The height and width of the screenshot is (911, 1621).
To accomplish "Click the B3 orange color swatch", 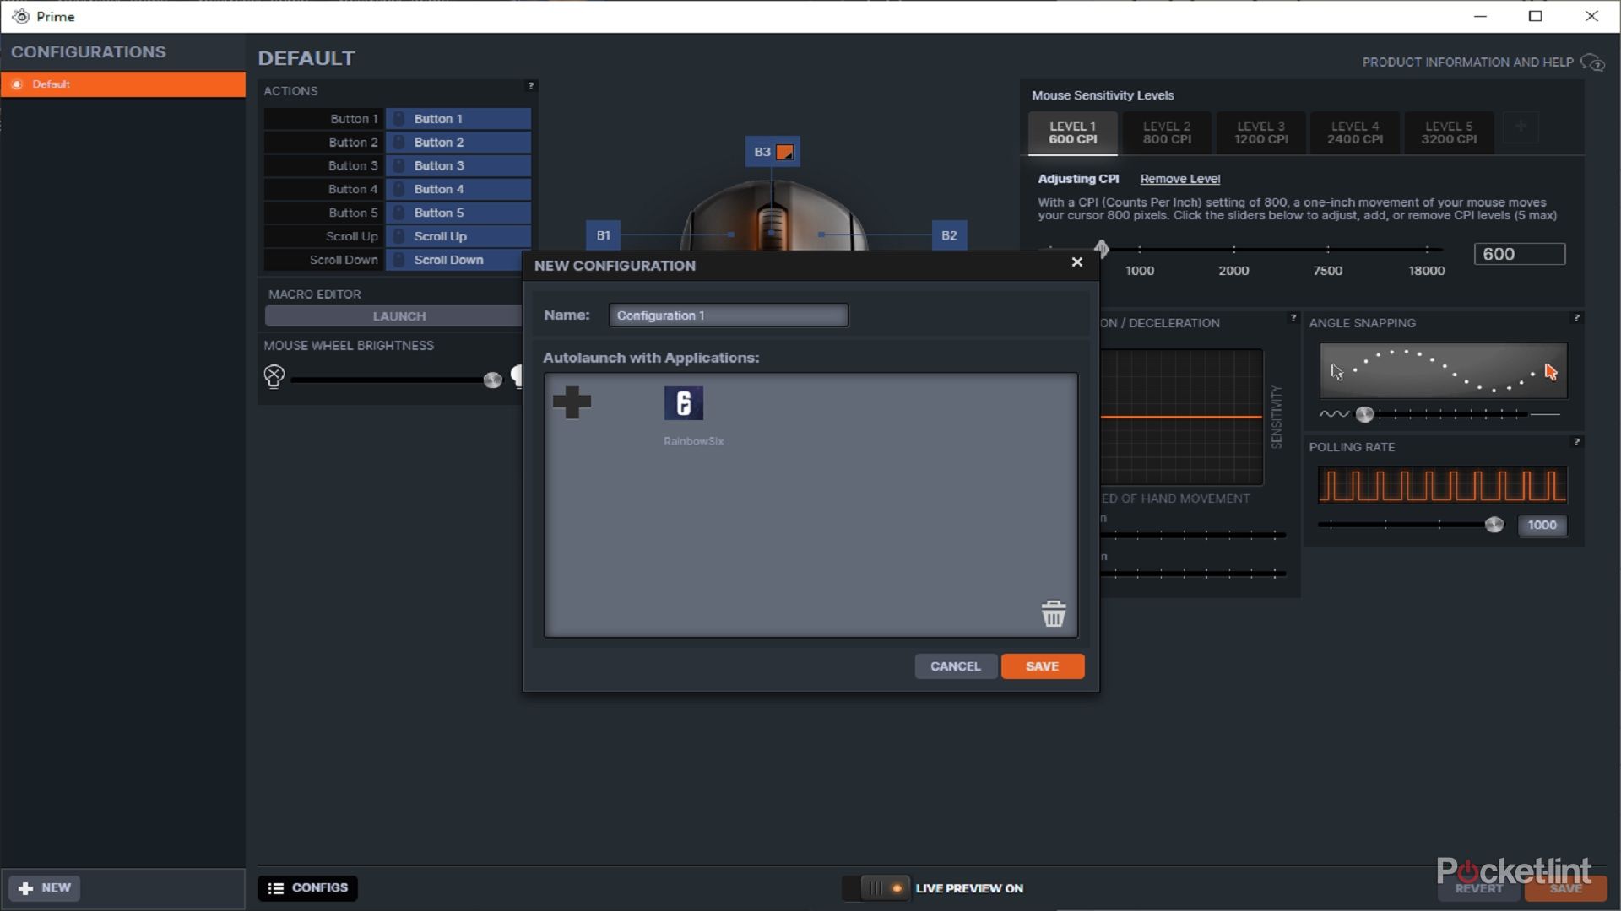I will coord(784,153).
